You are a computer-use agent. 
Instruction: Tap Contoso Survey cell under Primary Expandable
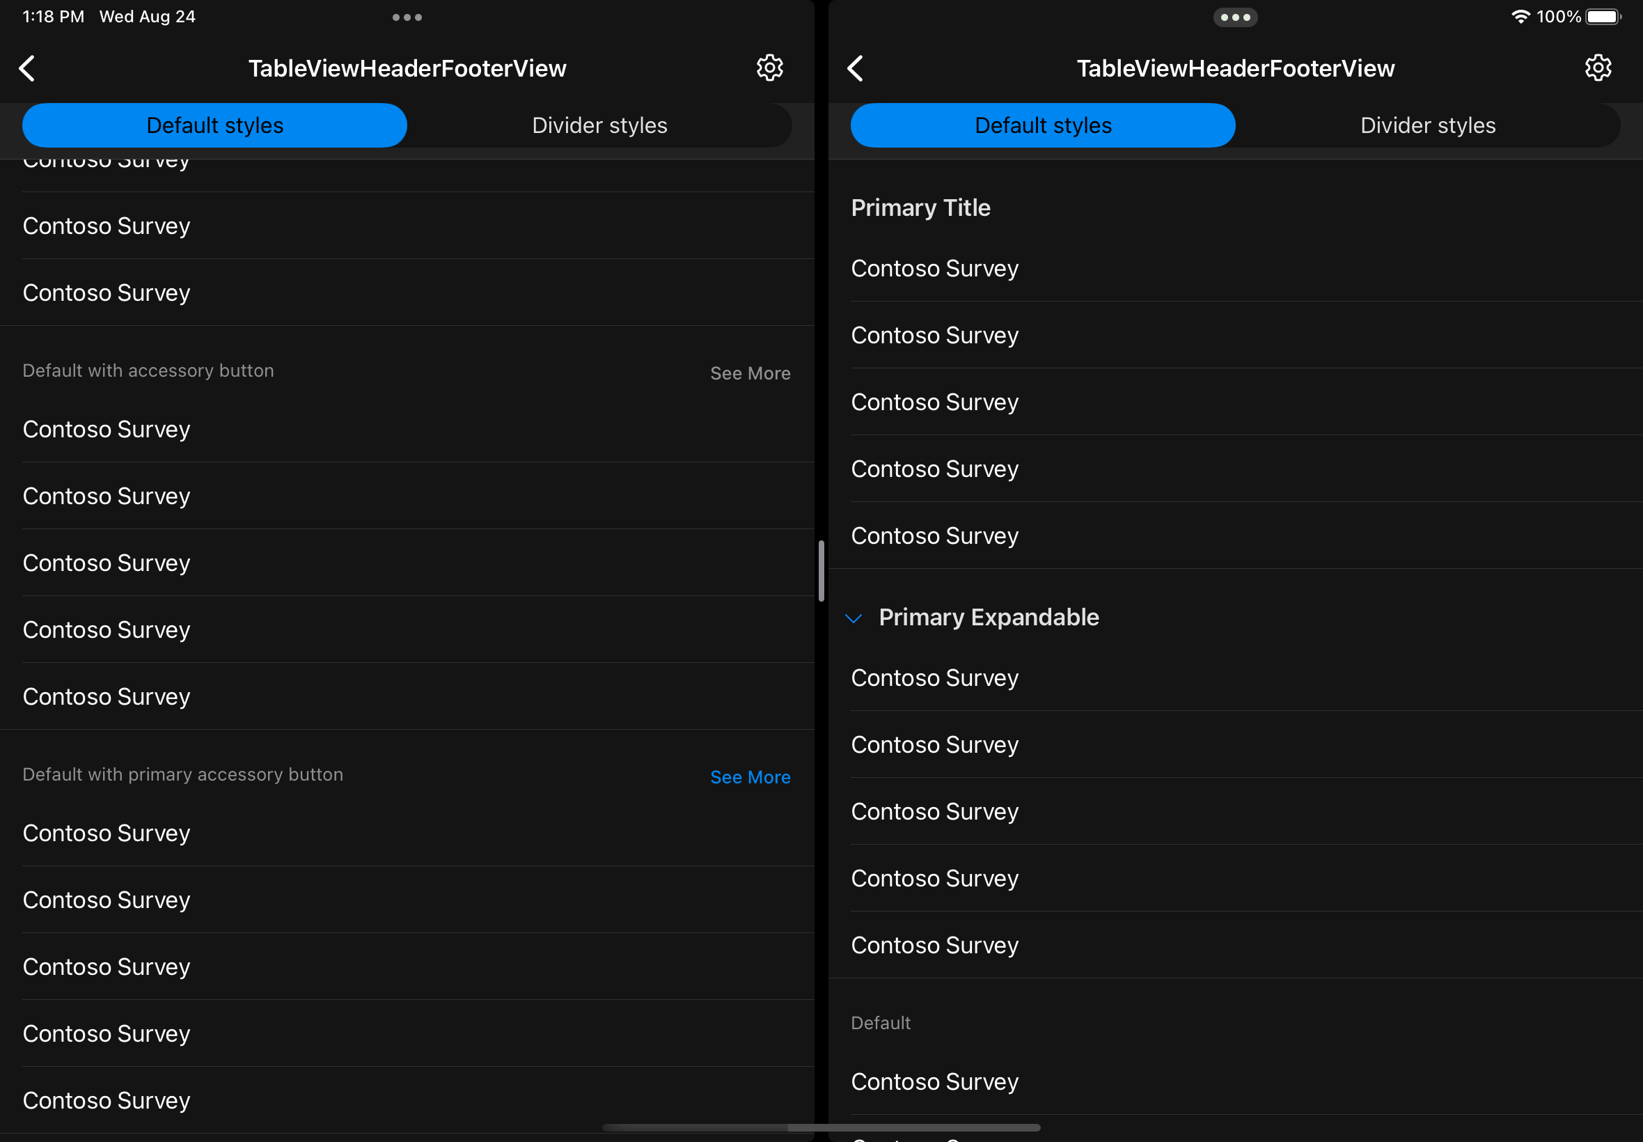pos(934,678)
